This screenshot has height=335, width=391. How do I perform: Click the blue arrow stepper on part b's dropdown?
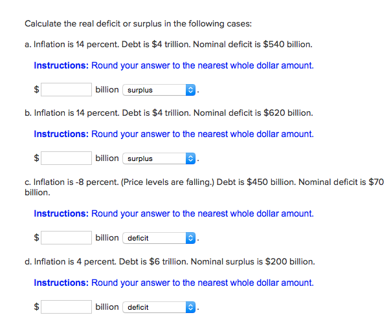tap(190, 158)
